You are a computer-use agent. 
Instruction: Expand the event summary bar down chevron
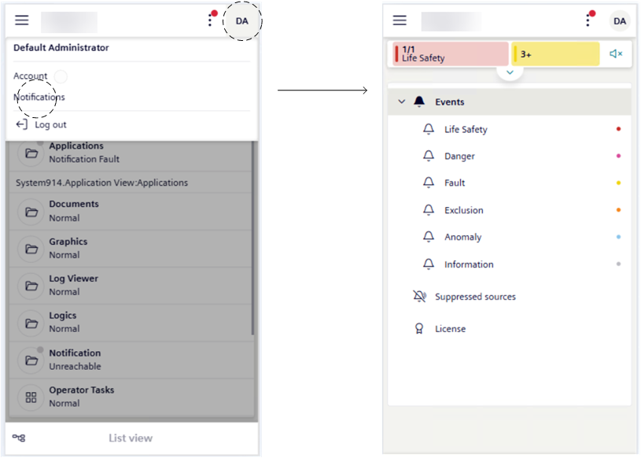pyautogui.click(x=510, y=72)
